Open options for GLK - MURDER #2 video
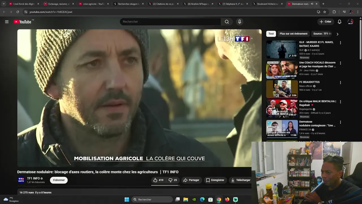362x204 pixels. (341, 43)
